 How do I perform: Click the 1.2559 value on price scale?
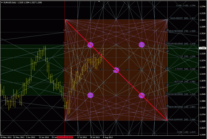point(203,135)
